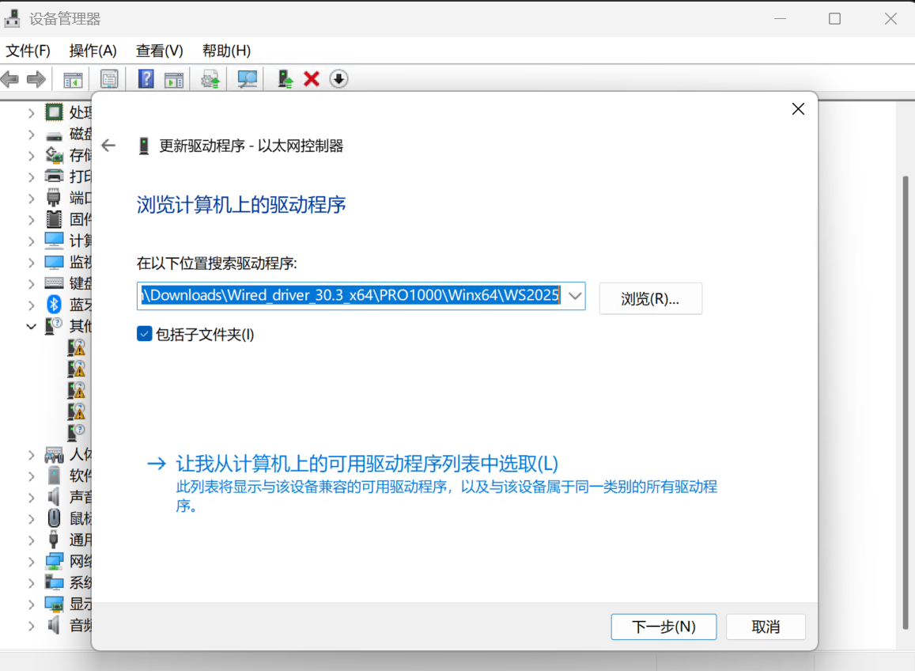The width and height of the screenshot is (915, 671).
Task: Go back using the dialog's left arrow
Action: point(108,146)
